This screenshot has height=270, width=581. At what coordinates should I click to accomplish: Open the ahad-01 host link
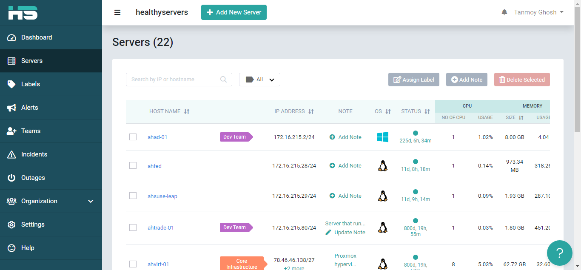(157, 137)
